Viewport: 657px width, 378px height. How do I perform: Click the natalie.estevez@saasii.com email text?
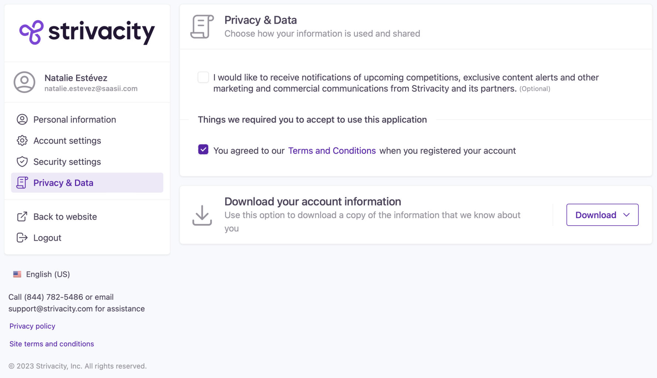pyautogui.click(x=91, y=89)
